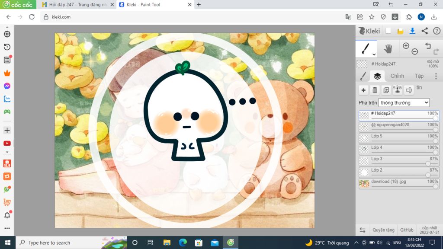Image resolution: width=443 pixels, height=249 pixels.
Task: Merge layer down
Action: coord(397,90)
